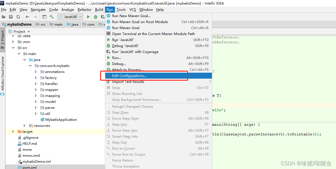Screen dimensions: 336x169
Task: Choose the Debug... entry with Alt+Shift+F9 shortcut
Action: (x=158, y=64)
